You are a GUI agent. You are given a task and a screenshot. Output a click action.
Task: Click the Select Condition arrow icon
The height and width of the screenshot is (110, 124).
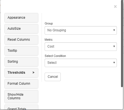coord(114,63)
